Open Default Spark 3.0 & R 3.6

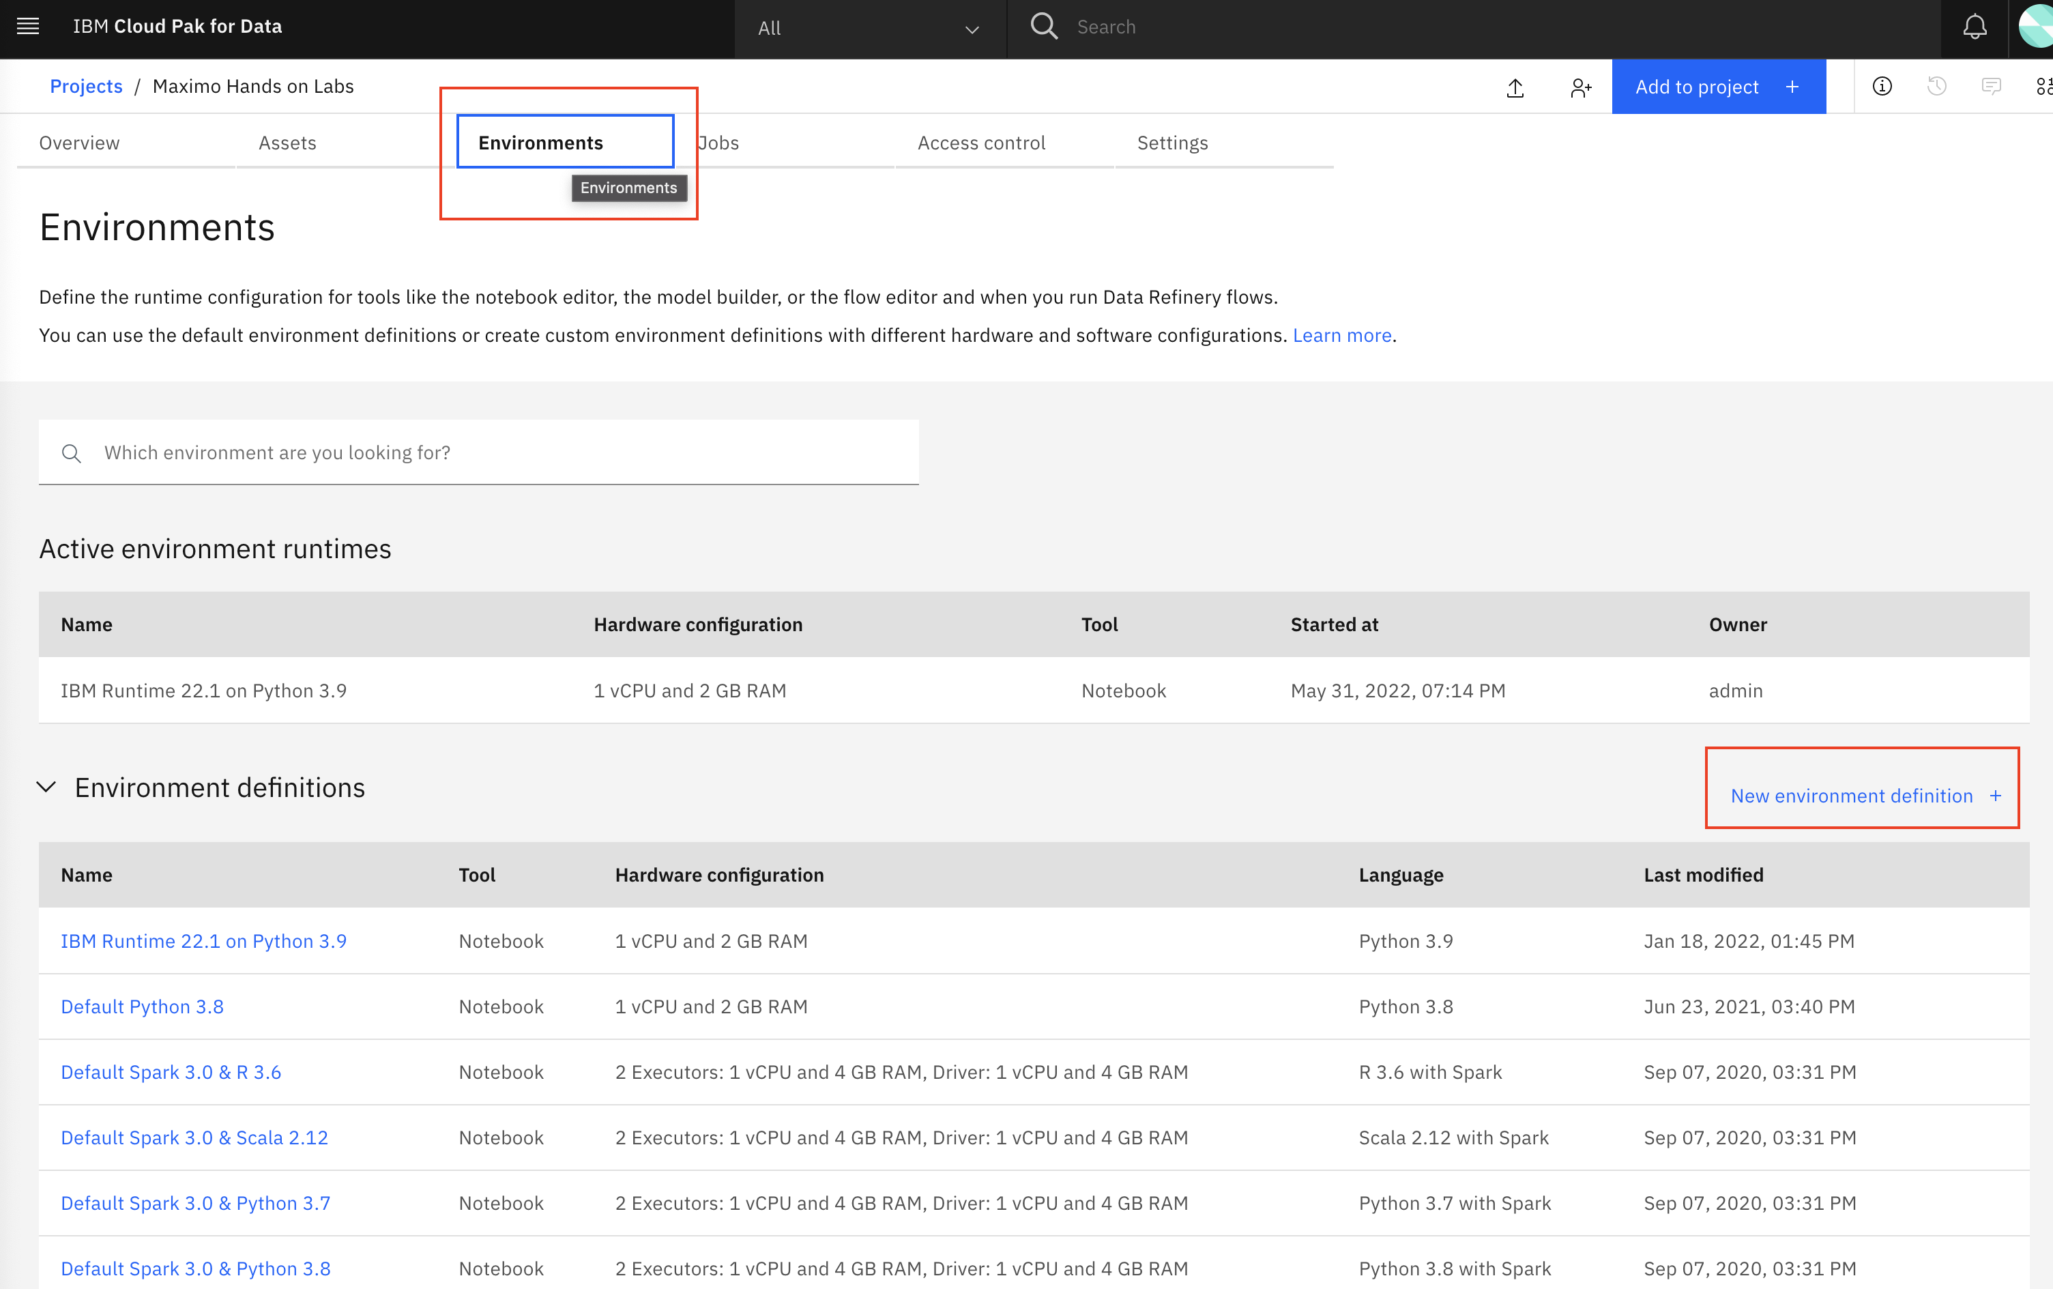pos(171,1073)
